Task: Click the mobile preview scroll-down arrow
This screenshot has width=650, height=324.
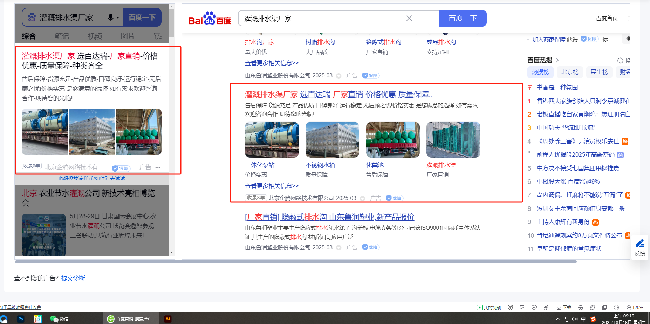Action: pos(171,253)
